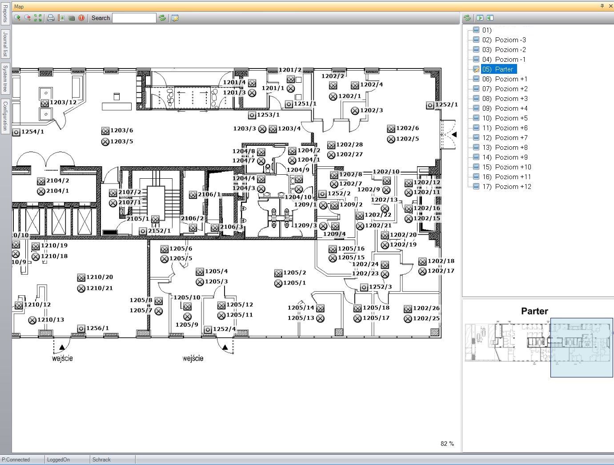The image size is (614, 465).
Task: Click the zoom in magnifier icon
Action: coord(17,18)
